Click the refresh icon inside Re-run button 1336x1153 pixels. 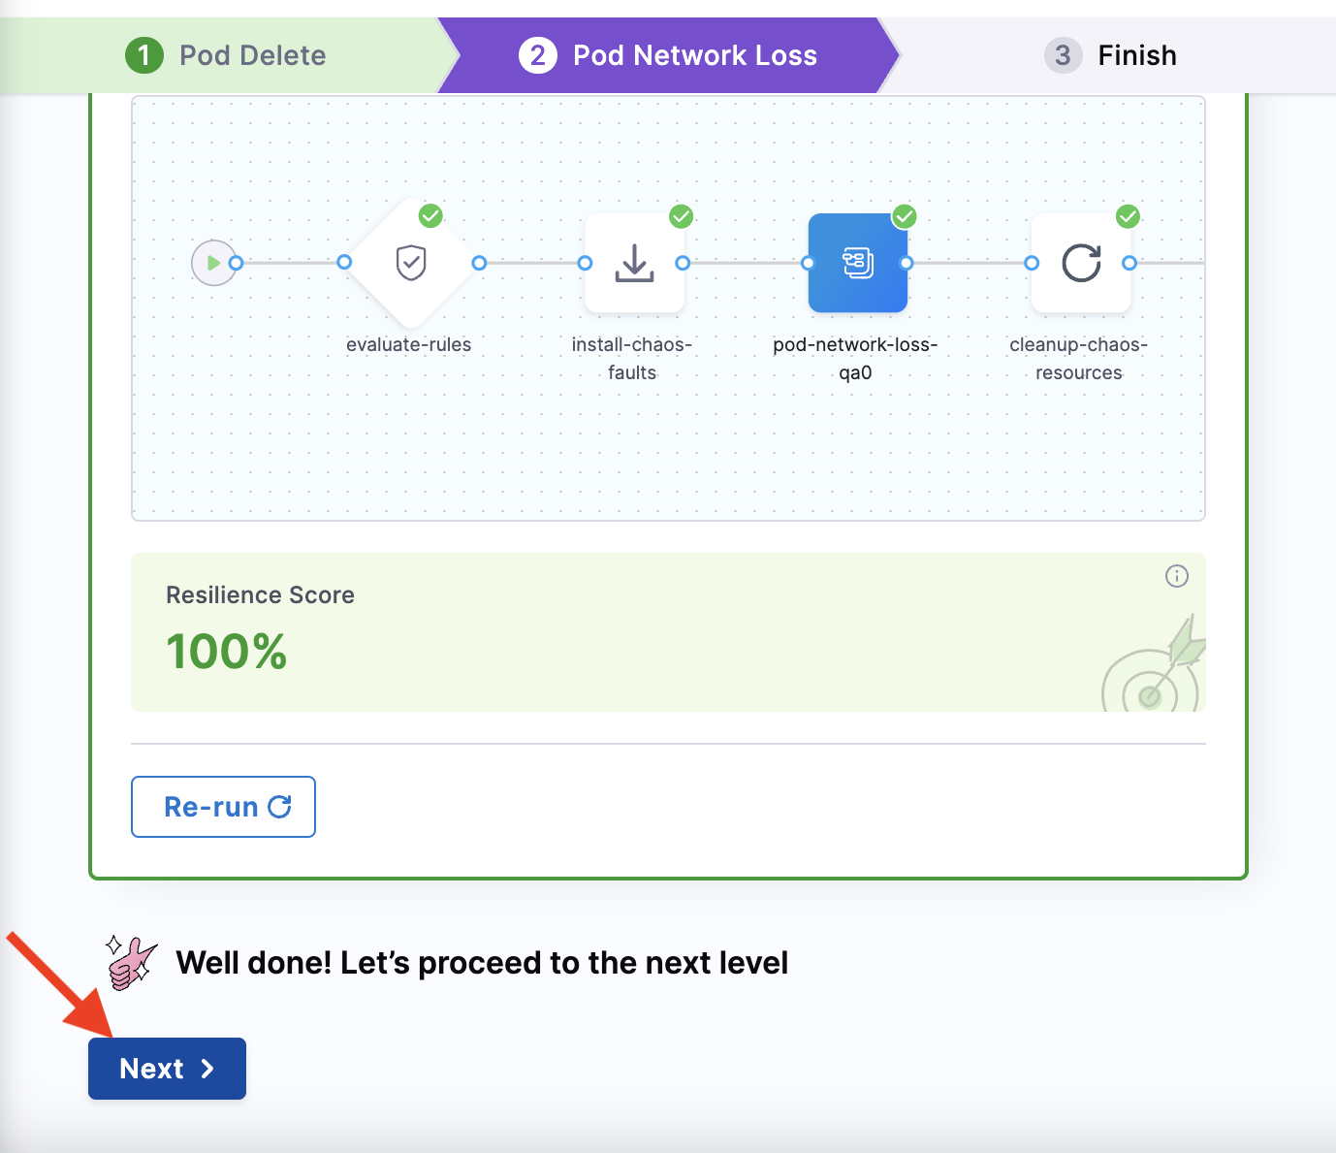point(279,806)
